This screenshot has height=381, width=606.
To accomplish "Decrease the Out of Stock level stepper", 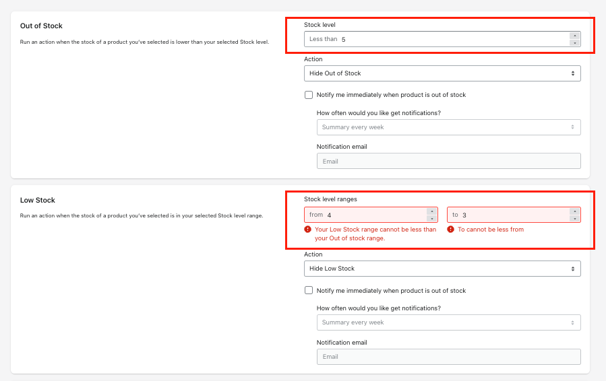I will tap(574, 43).
